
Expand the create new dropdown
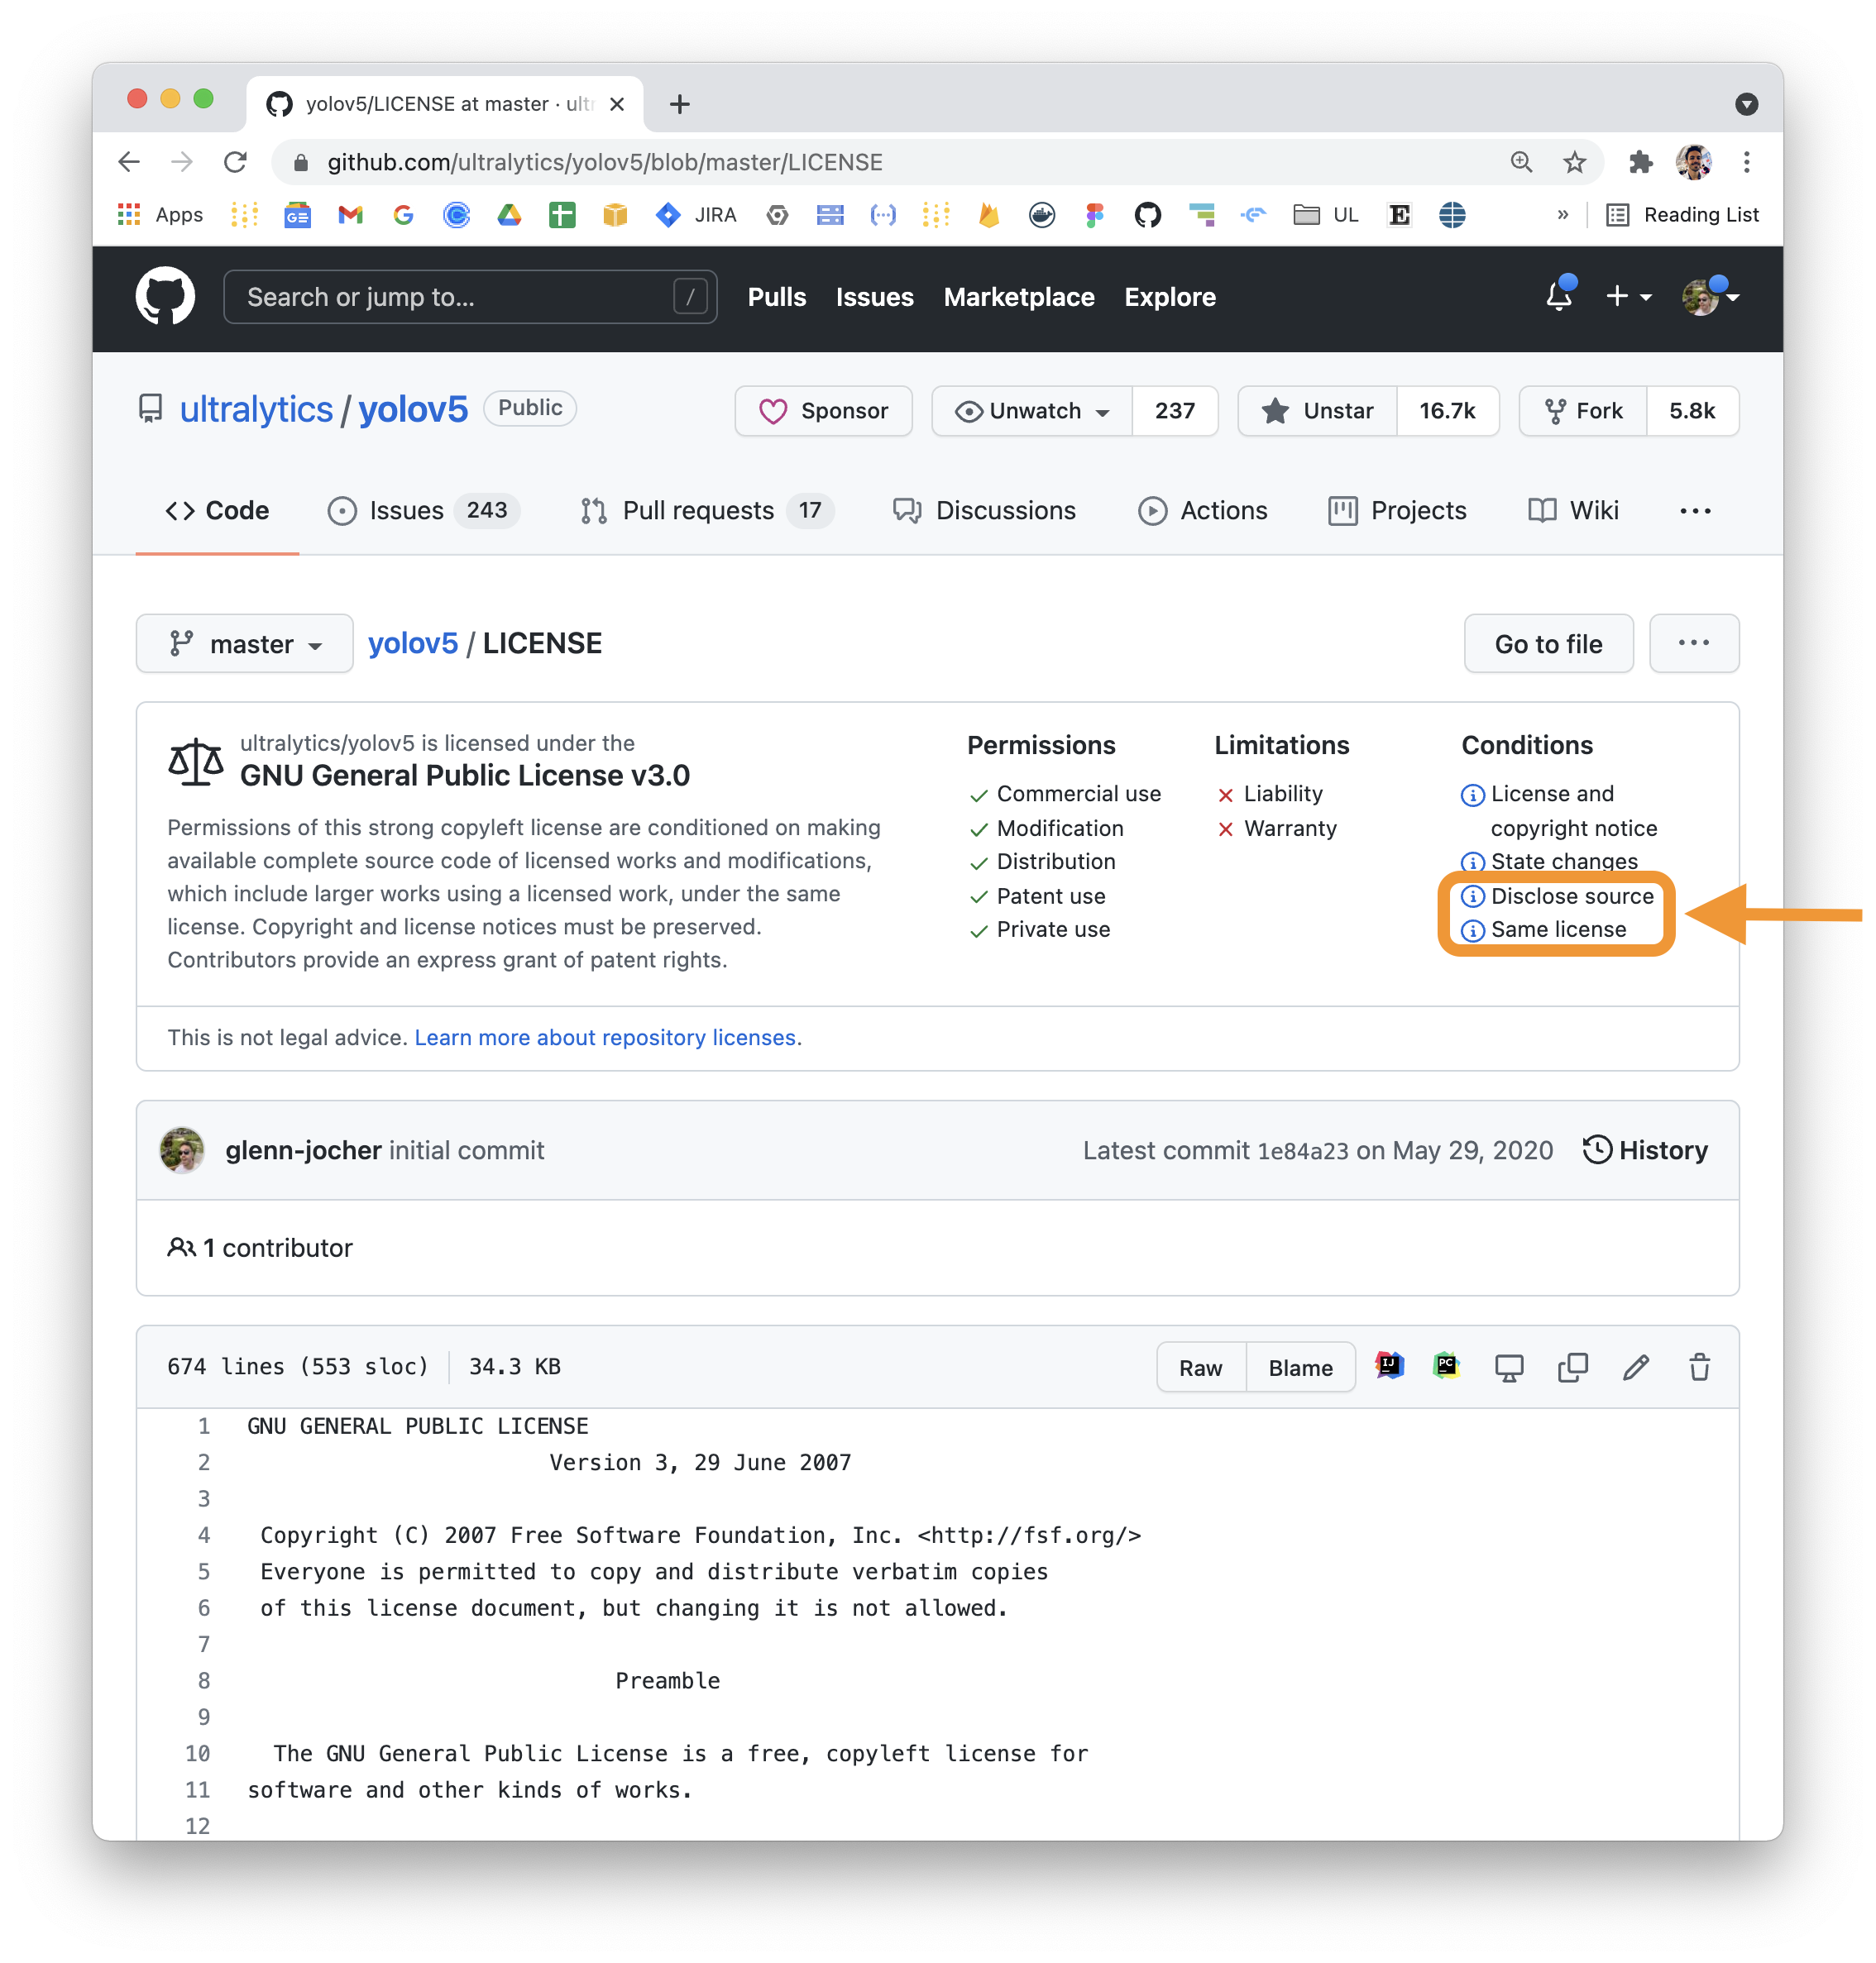point(1627,296)
